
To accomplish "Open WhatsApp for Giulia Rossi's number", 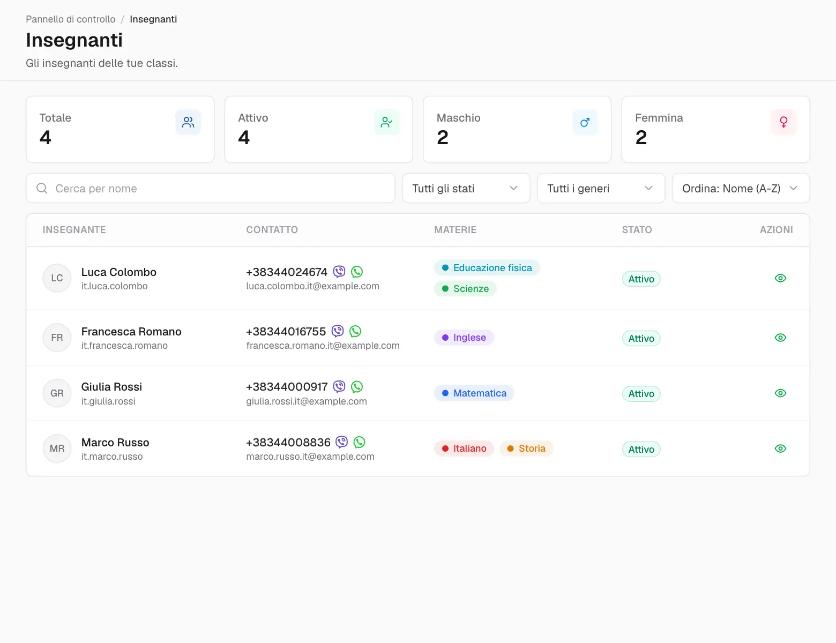I will (x=357, y=386).
